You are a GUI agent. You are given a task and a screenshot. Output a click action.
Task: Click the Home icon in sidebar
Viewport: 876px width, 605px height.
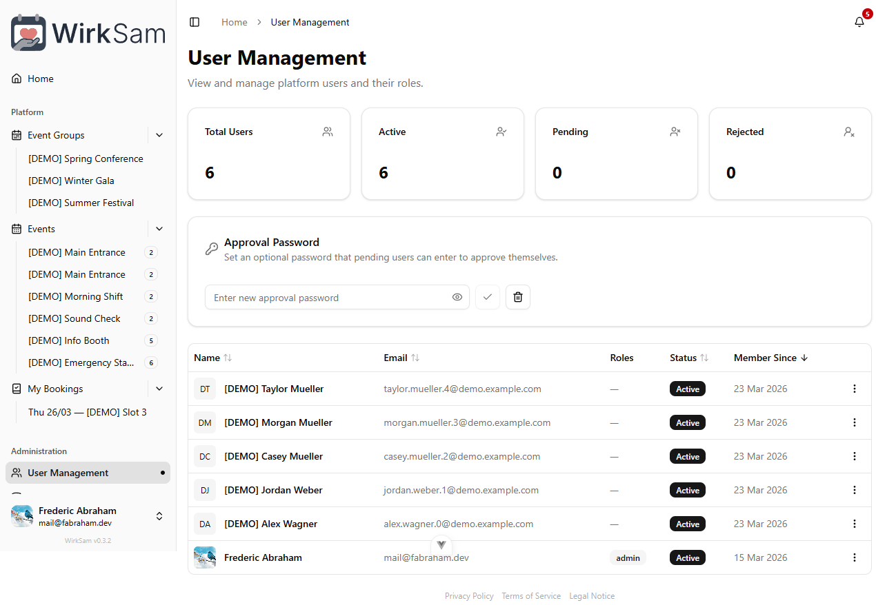click(17, 79)
